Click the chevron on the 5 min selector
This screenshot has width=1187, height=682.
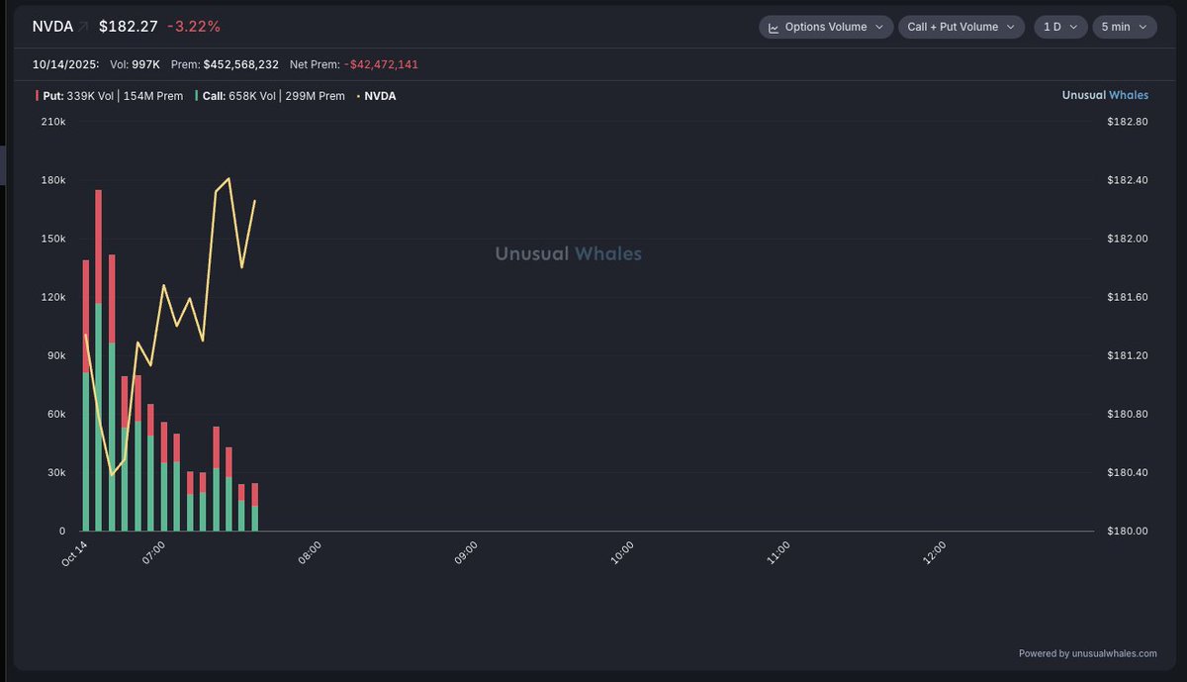pos(1142,27)
